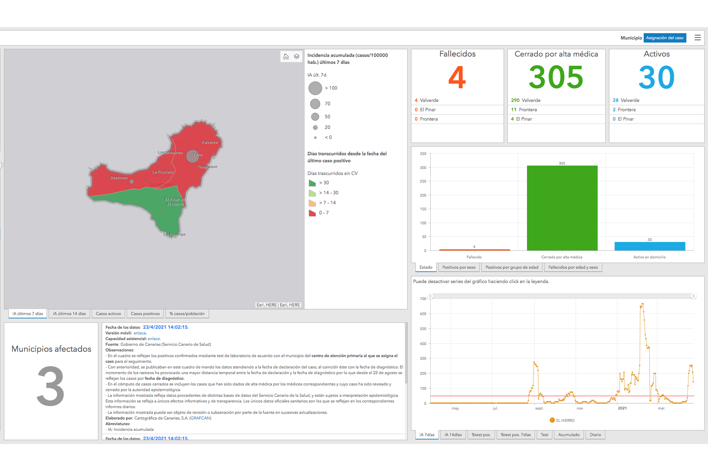Open the map layers icon
Viewport: 708px width, 472px height.
[296, 57]
